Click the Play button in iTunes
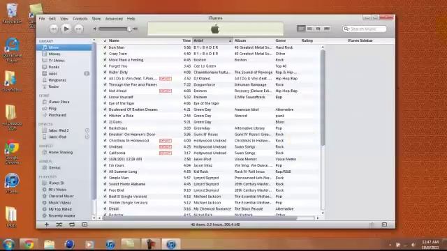 point(66,29)
